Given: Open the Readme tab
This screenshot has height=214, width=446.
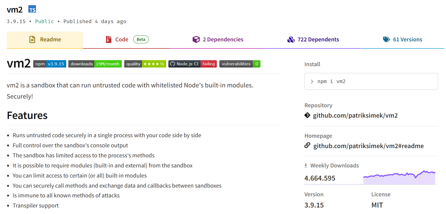Looking at the screenshot, I should click(x=45, y=40).
